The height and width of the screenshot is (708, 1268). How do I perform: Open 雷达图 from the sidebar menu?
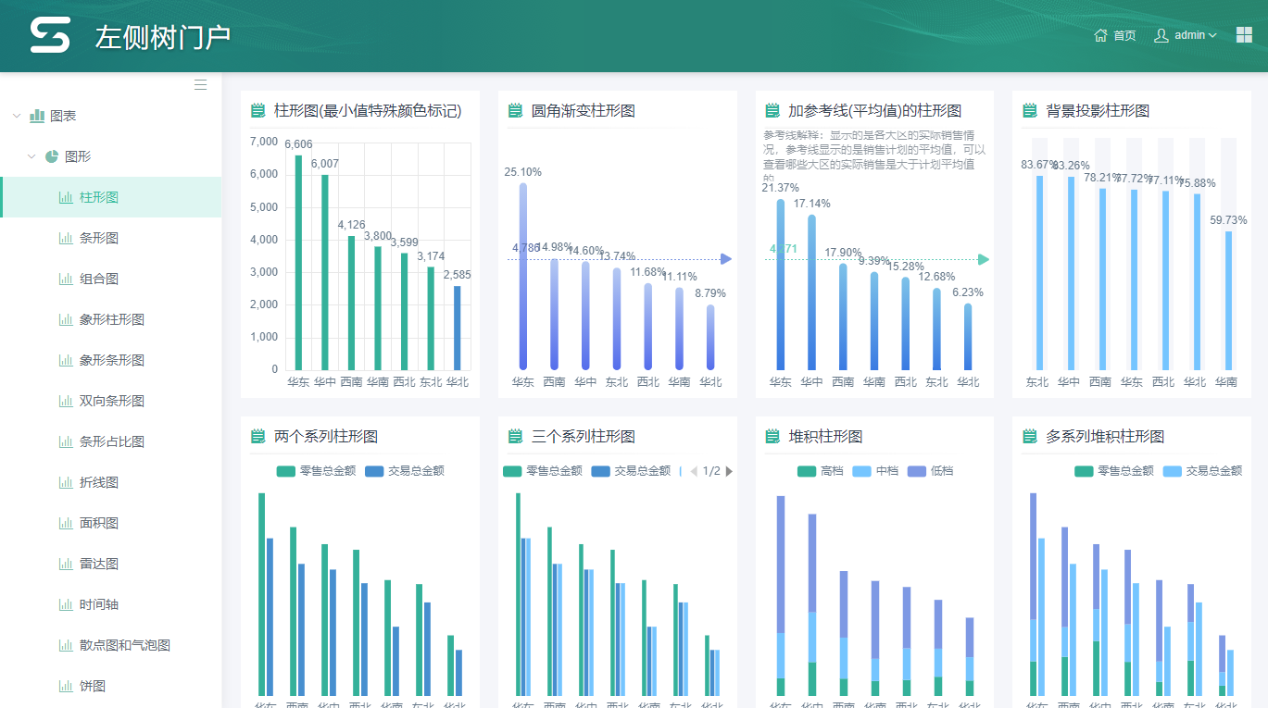(99, 564)
